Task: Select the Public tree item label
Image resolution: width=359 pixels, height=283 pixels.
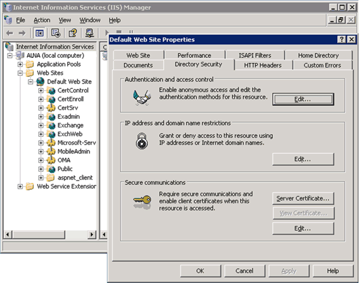Action: (x=65, y=169)
